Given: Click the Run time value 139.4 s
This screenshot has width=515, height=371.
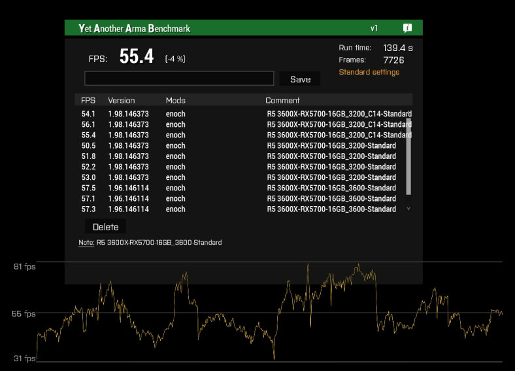Looking at the screenshot, I should click(x=398, y=48).
